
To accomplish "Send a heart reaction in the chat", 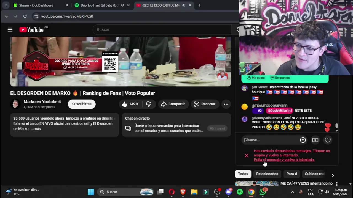I will click(x=328, y=140).
